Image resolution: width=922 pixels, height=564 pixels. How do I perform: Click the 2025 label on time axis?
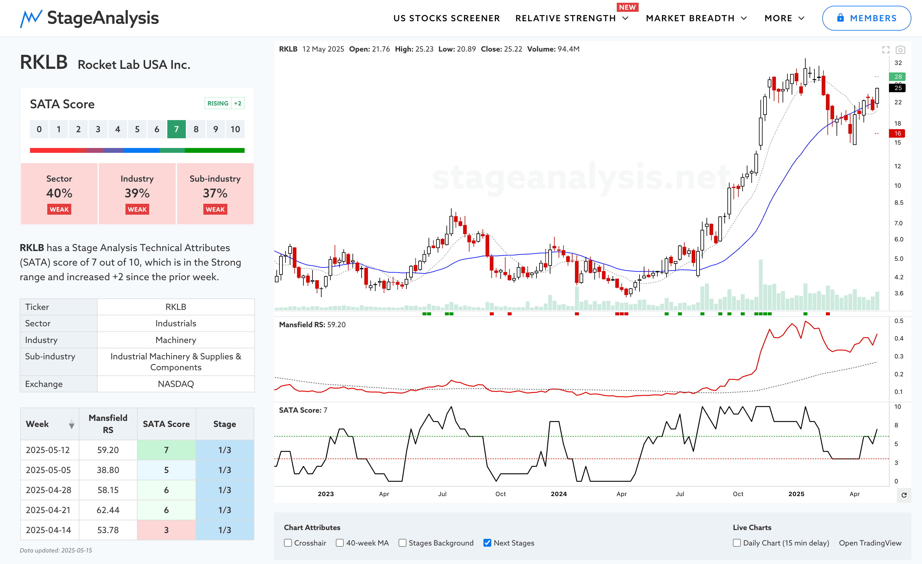[796, 494]
